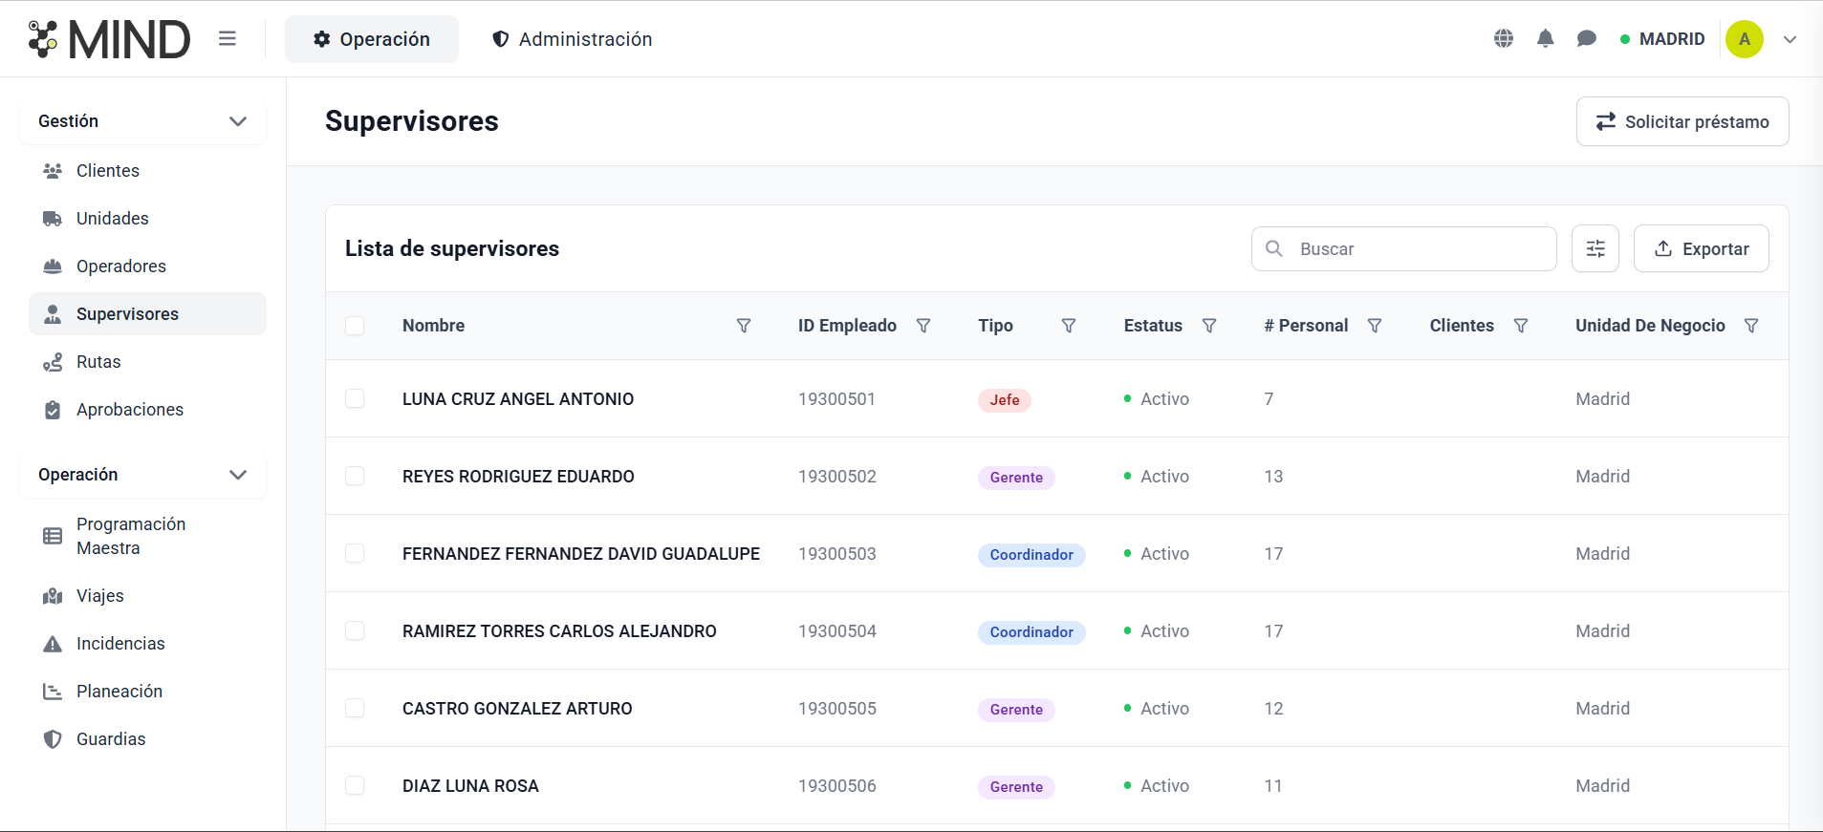Viewport: 1823px width, 832px height.
Task: Open Viajes in the sidebar
Action: [x=147, y=596]
